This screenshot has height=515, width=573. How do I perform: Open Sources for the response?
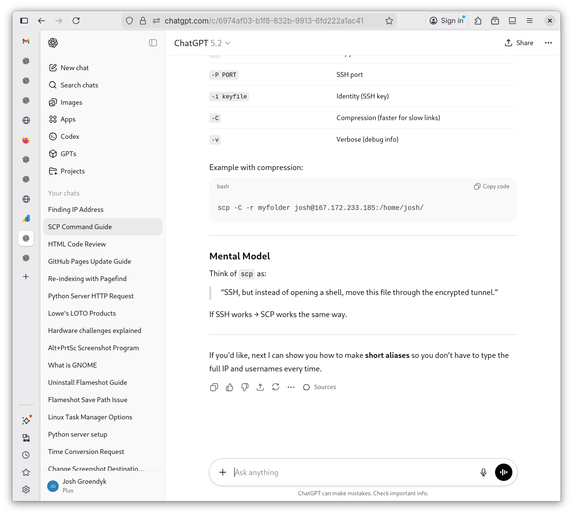click(319, 387)
